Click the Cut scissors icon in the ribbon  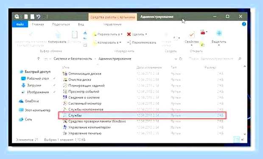click(x=85, y=33)
